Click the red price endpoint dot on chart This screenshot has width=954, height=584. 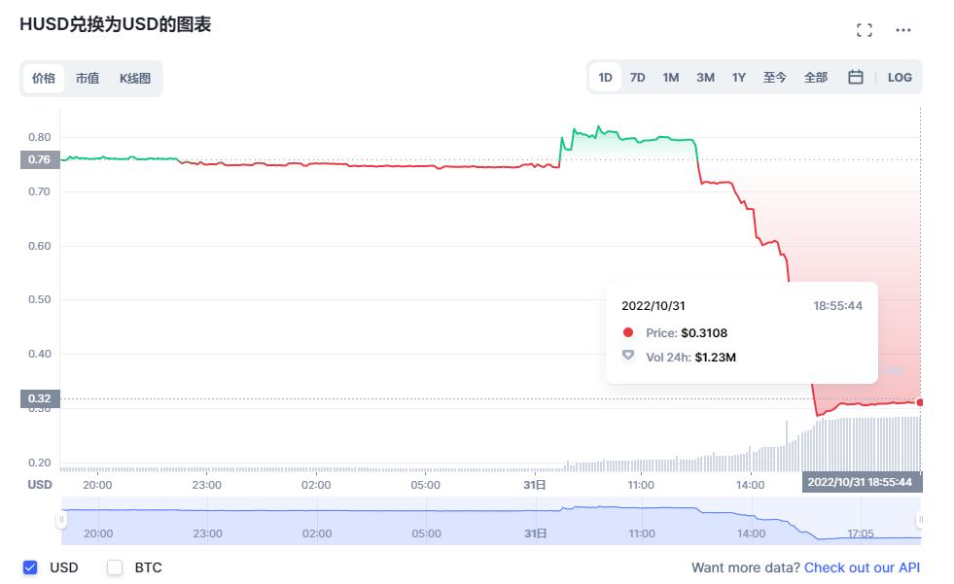click(918, 400)
